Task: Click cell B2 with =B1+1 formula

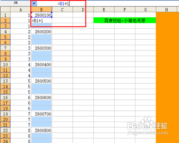Action: pyautogui.click(x=42, y=21)
